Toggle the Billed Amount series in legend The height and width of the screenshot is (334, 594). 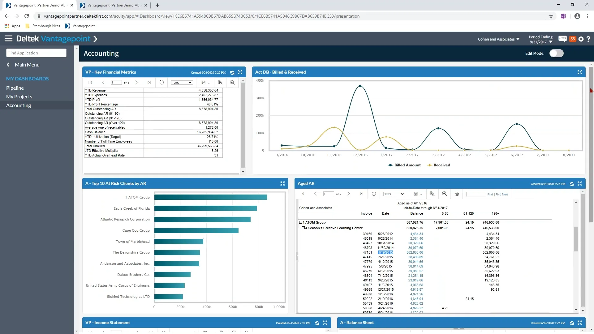404,165
